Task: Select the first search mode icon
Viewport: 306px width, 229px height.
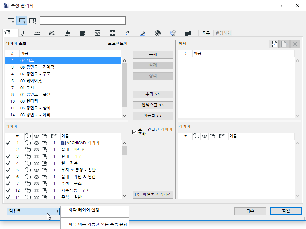Action: pos(11,20)
